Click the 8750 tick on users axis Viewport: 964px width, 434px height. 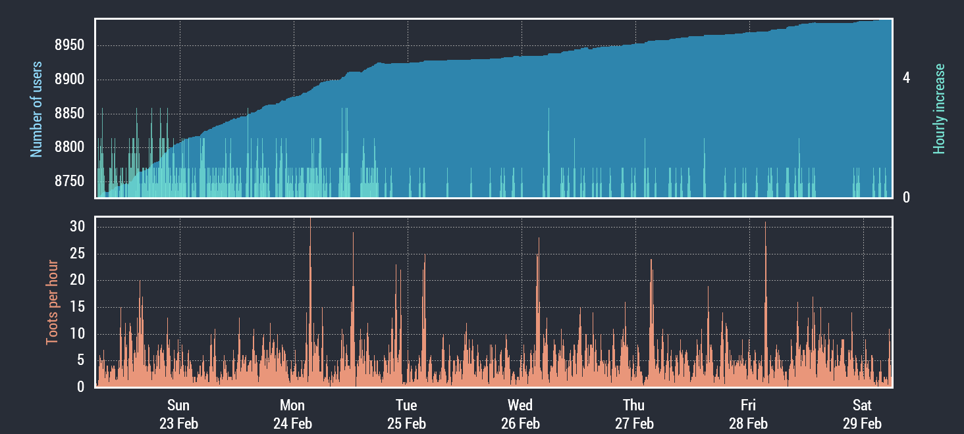pyautogui.click(x=68, y=181)
